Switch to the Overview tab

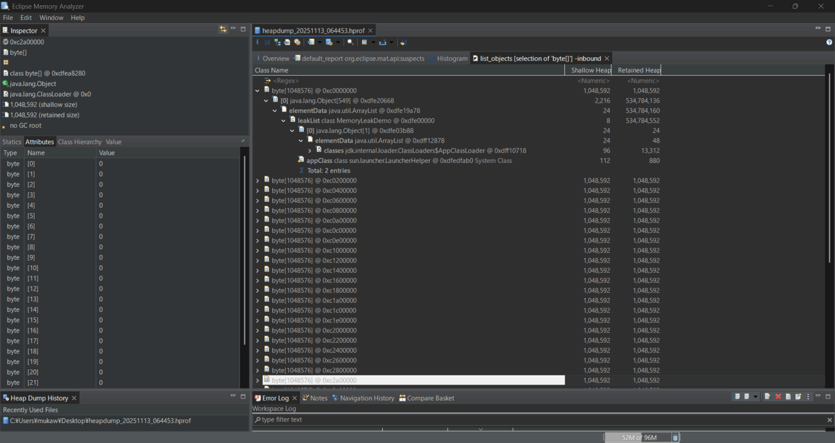tap(275, 58)
